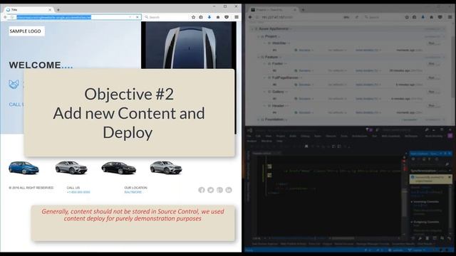This screenshot has height=256, width=456.
Task: Collapse Outgoing Commits in Team Explorer
Action: [x=412, y=222]
